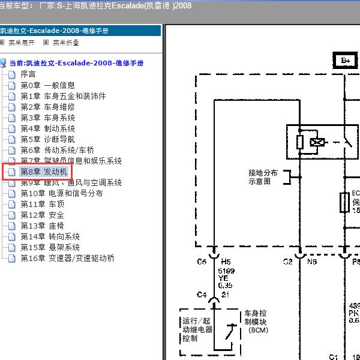Image resolution: width=360 pixels, height=360 pixels.
Task: Click page icon beside 第12章 安全
Action: [12, 215]
